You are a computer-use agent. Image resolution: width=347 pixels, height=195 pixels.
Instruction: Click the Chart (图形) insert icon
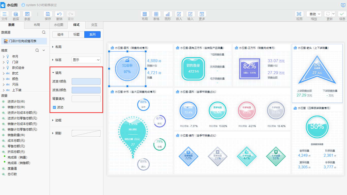pos(168,14)
